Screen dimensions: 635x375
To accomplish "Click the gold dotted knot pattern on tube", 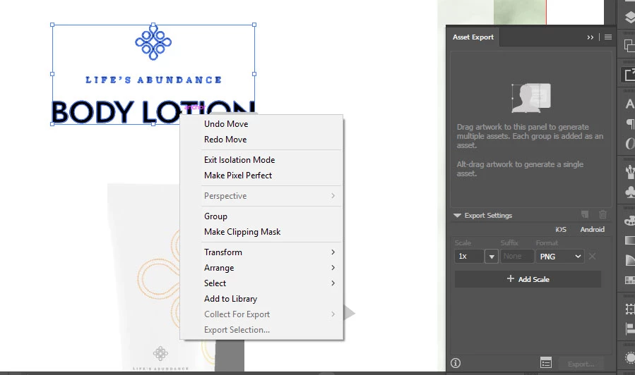I will pyautogui.click(x=159, y=279).
